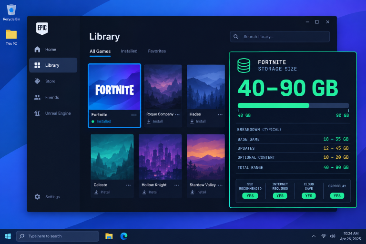
Task: Click the Celeste download icon
Action: coord(96,192)
